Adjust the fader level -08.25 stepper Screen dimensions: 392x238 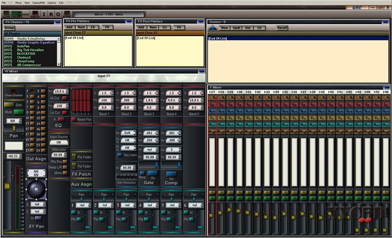click(x=14, y=156)
